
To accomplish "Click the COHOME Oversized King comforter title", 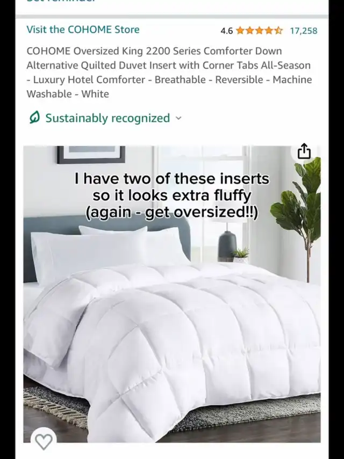I will [169, 72].
